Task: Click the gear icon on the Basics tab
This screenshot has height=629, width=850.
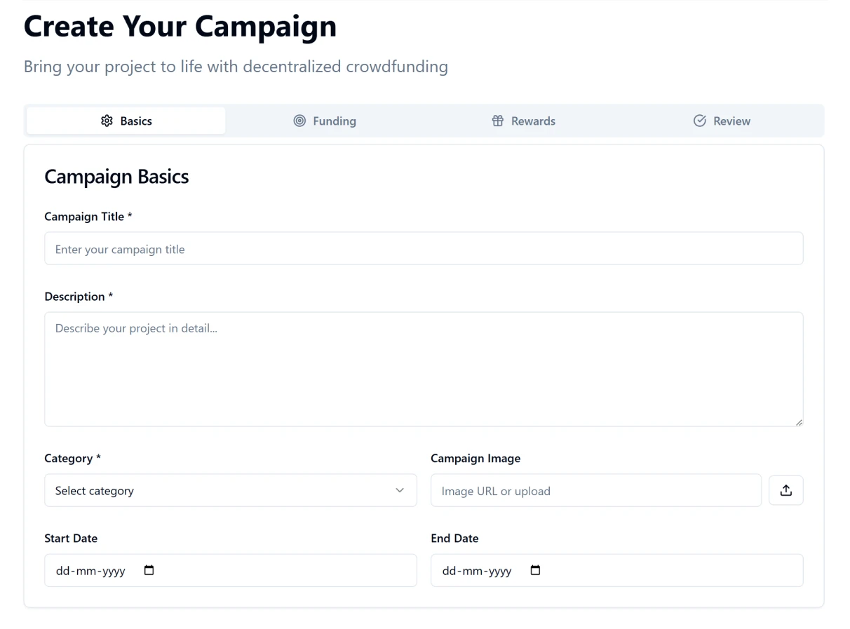Action: [107, 121]
